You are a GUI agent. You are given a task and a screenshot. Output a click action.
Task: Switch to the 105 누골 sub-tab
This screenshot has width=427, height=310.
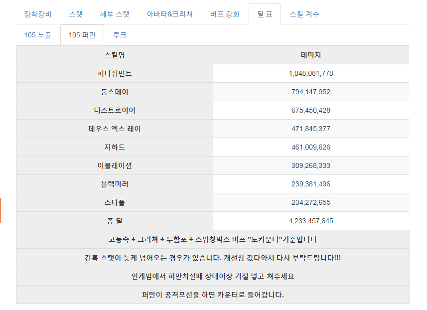[38, 35]
